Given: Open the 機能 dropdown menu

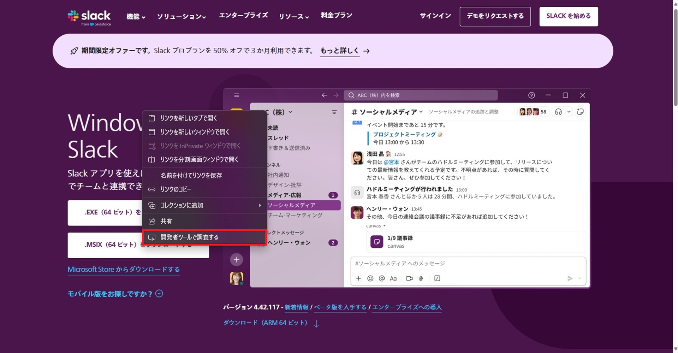Looking at the screenshot, I should (136, 16).
